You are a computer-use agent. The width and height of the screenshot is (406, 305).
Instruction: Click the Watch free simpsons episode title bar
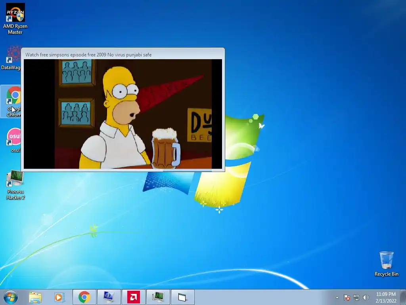(x=123, y=54)
